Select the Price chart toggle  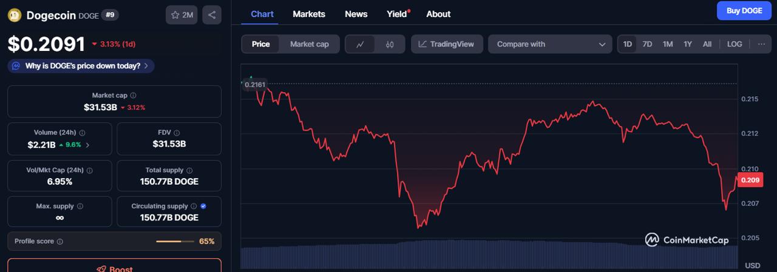pyautogui.click(x=260, y=44)
